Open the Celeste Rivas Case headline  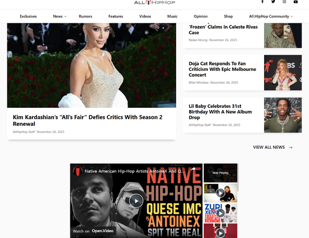coord(223,30)
